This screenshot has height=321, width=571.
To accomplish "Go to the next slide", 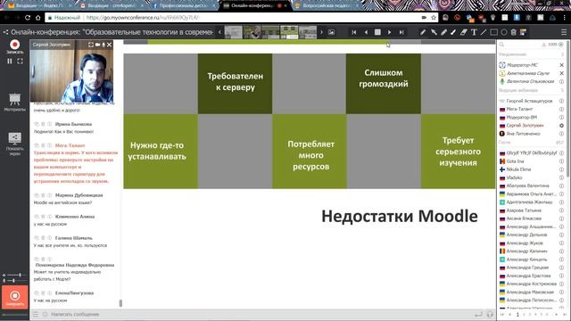I will [x=389, y=32].
